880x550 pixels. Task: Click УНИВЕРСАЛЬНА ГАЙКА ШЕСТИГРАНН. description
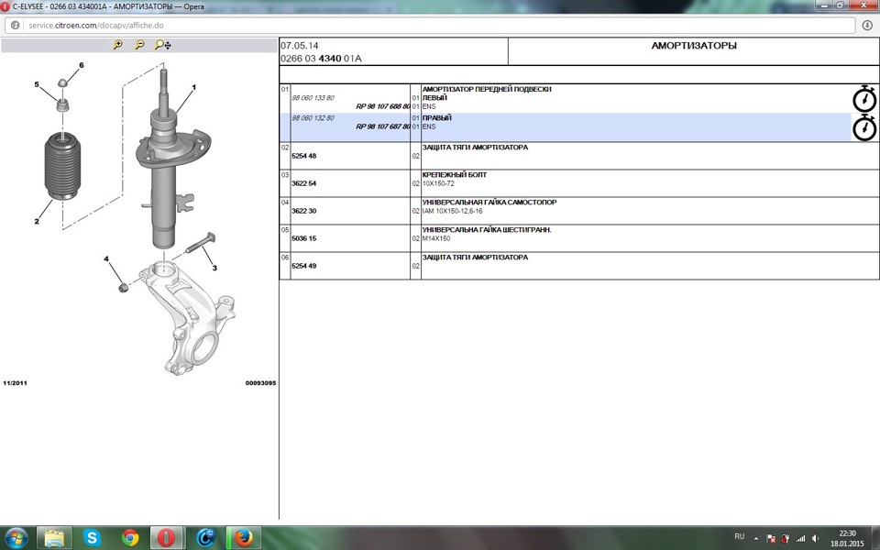pos(487,229)
